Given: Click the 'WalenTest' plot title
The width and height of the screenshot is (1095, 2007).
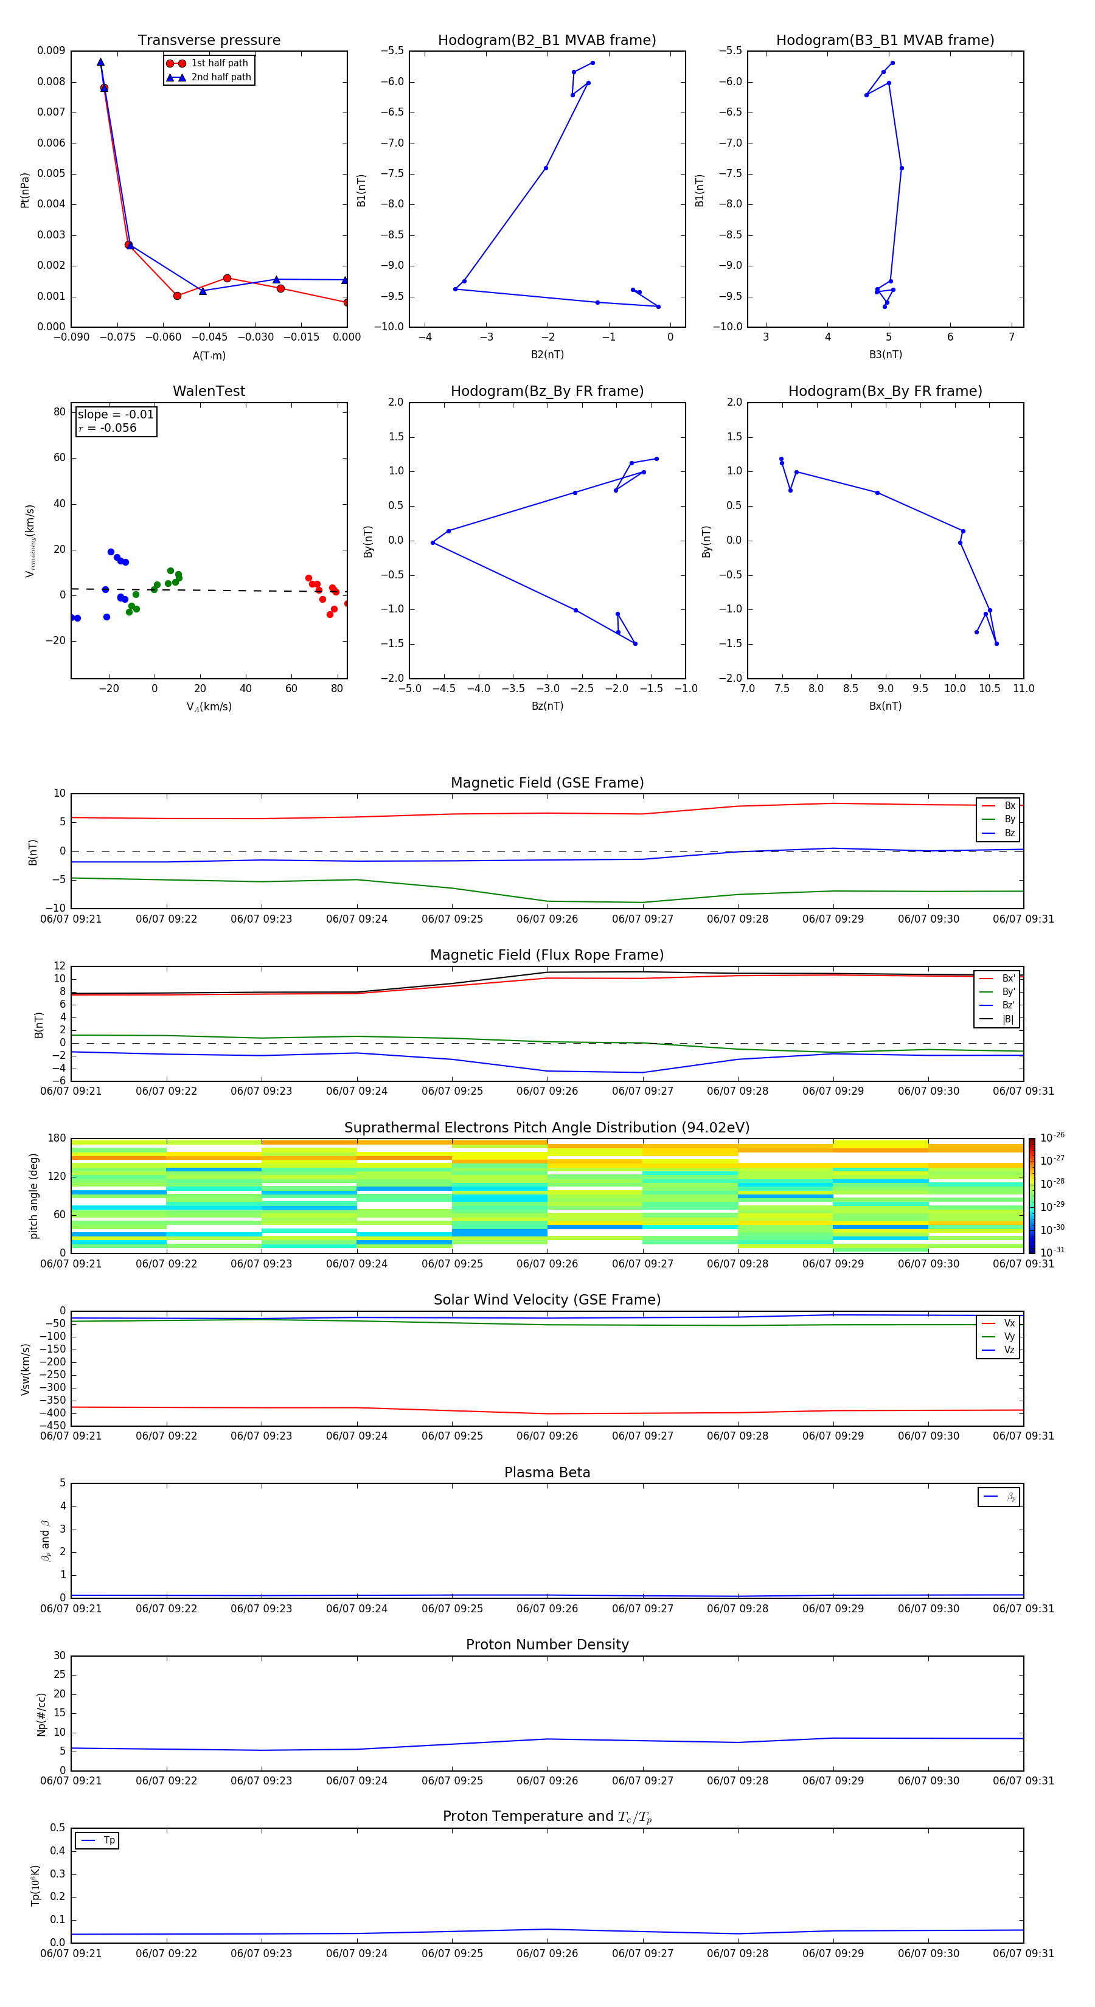Looking at the screenshot, I should tap(209, 391).
